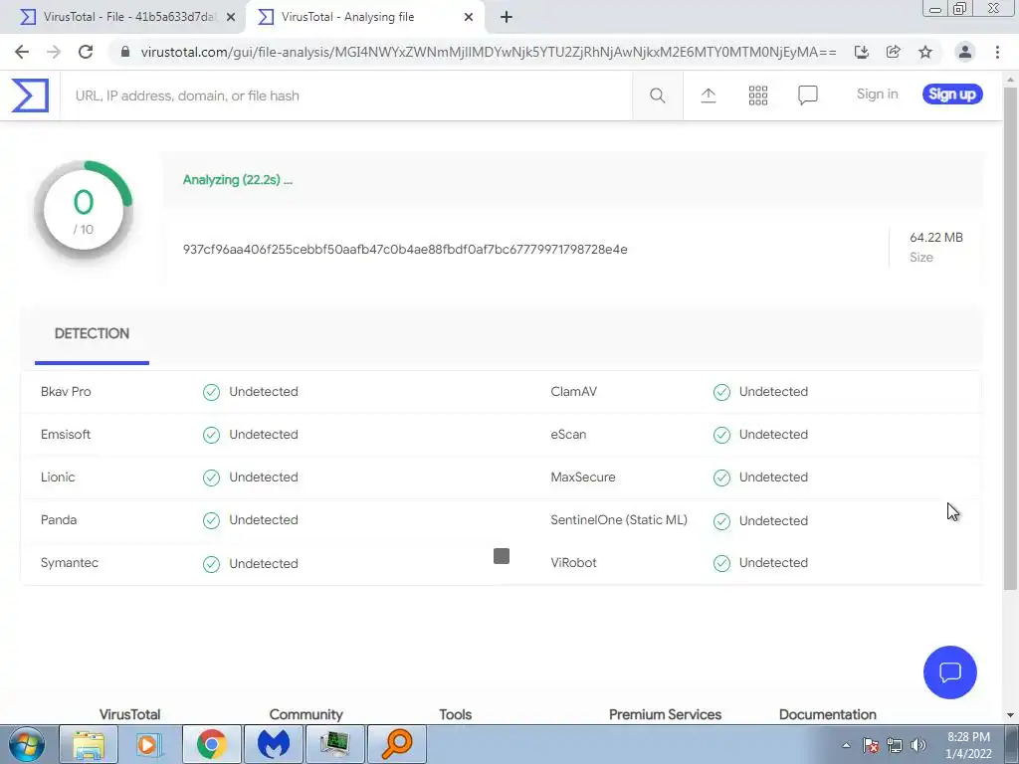1019x764 pixels.
Task: Open the apps grid icon
Action: click(757, 95)
